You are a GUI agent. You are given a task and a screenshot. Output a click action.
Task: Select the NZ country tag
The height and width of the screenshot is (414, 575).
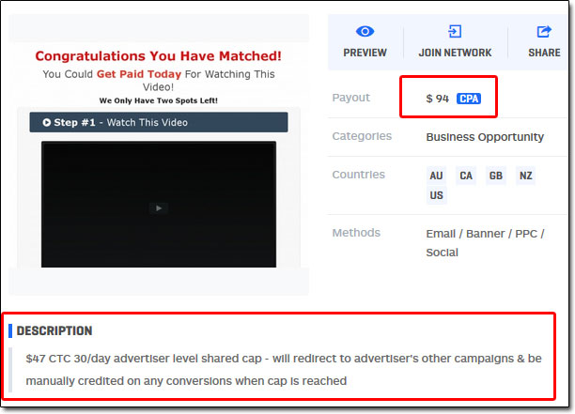(x=525, y=176)
